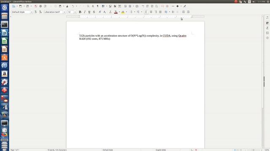This screenshot has width=270, height=151.
Task: Toggle Align Left
Action: click(146, 12)
